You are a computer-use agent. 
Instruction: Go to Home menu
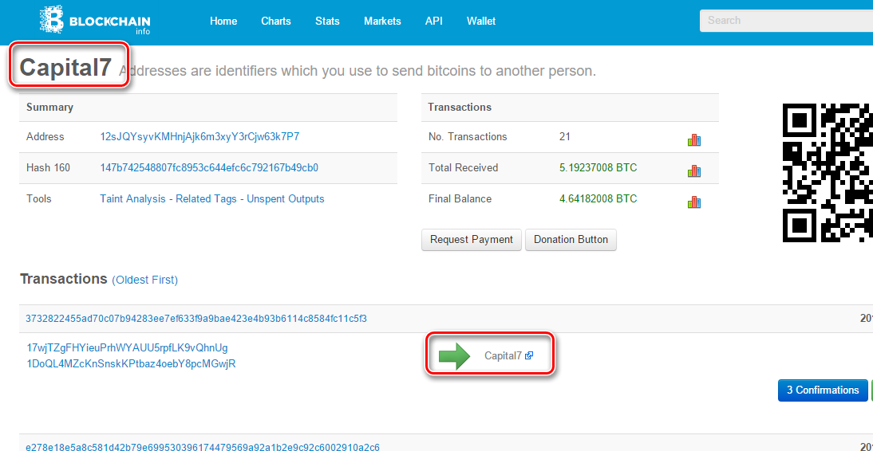(x=223, y=22)
